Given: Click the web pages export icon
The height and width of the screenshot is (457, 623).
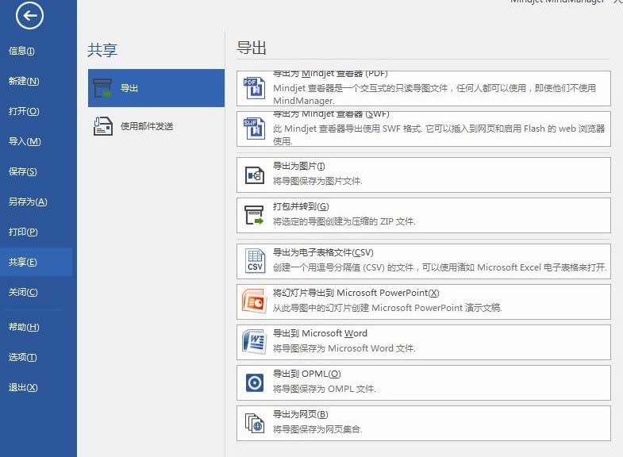Looking at the screenshot, I should tap(254, 423).
